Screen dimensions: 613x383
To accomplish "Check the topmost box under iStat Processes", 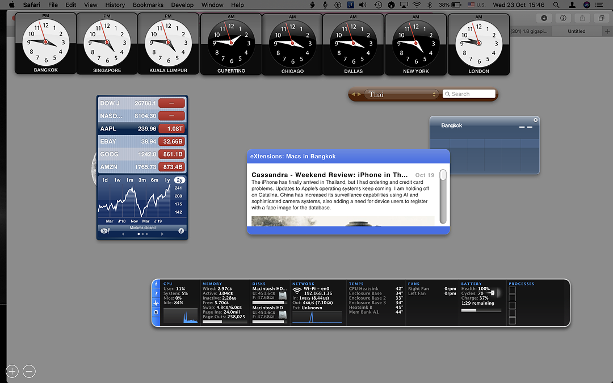I will [513, 290].
